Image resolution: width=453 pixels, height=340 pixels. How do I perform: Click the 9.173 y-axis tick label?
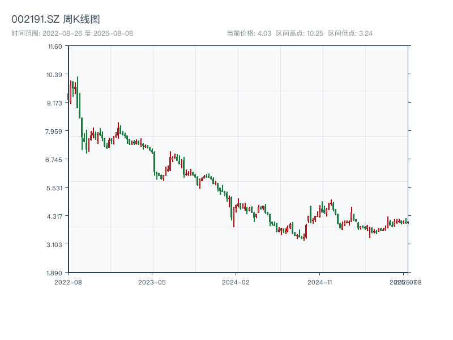tap(55, 103)
